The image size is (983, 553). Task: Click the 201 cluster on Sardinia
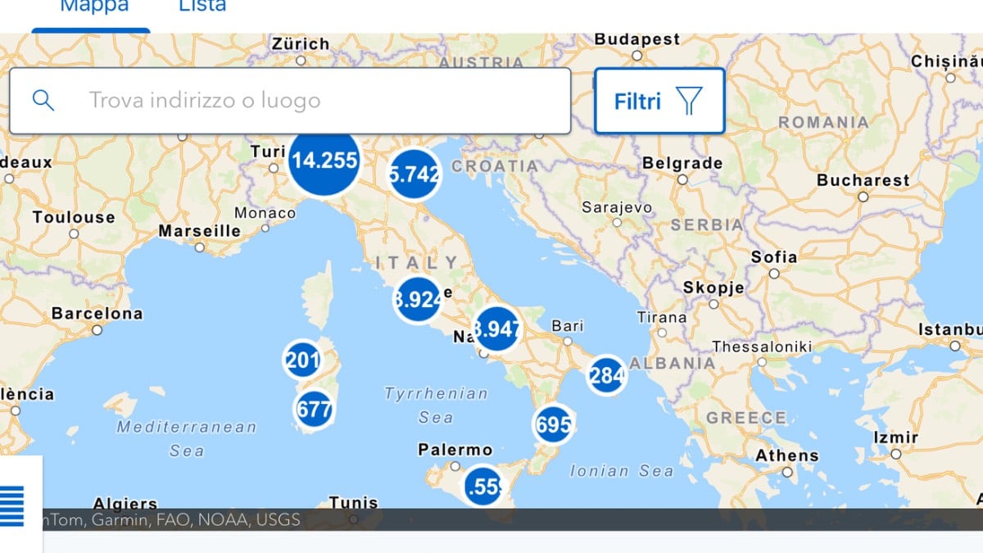pos(302,360)
